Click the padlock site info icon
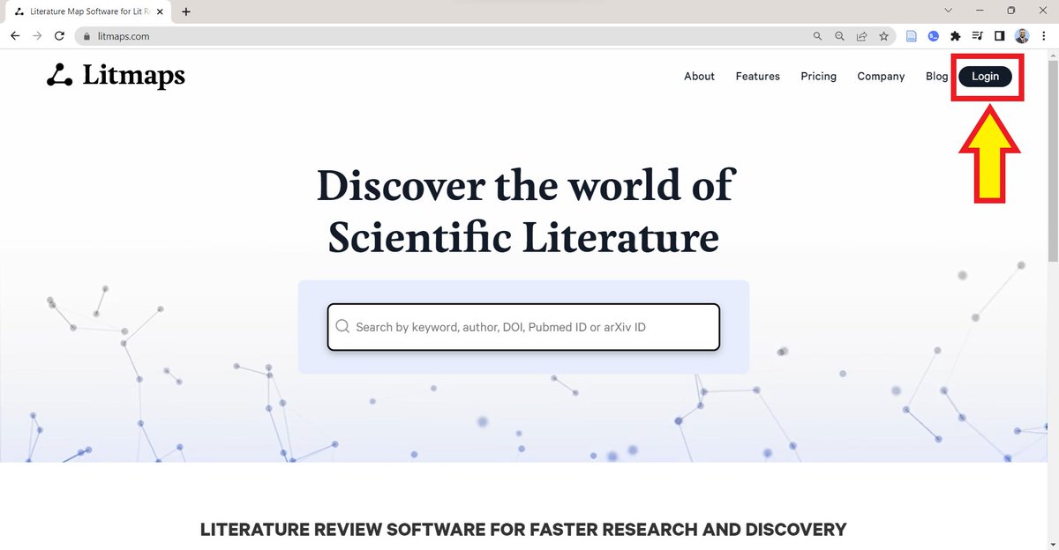 click(x=86, y=37)
